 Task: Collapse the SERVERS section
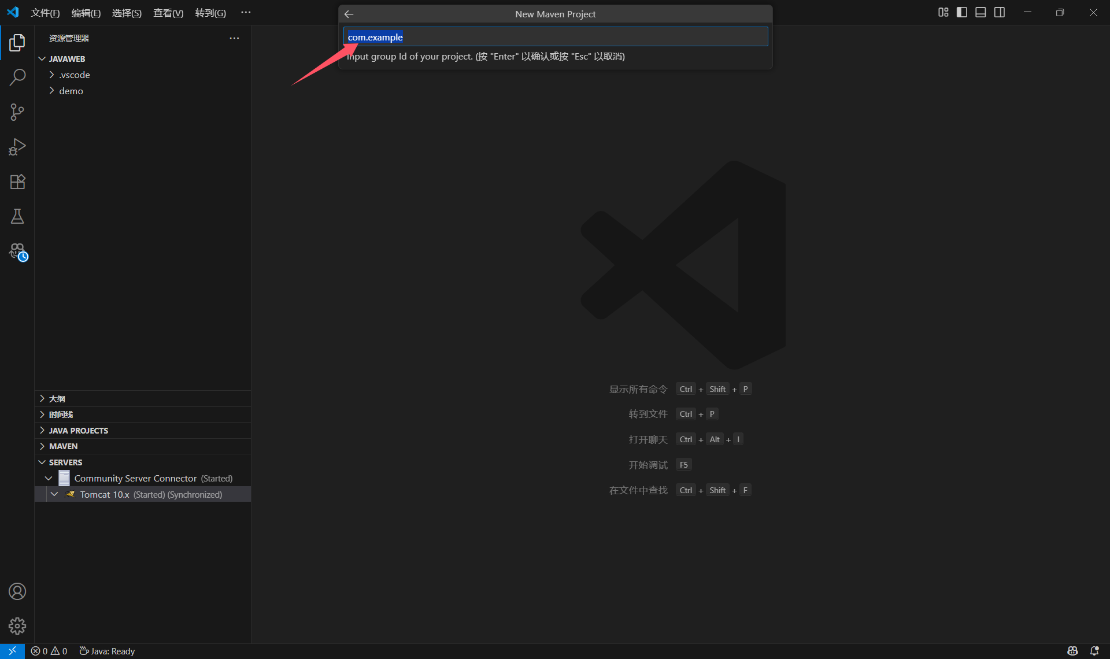point(65,462)
